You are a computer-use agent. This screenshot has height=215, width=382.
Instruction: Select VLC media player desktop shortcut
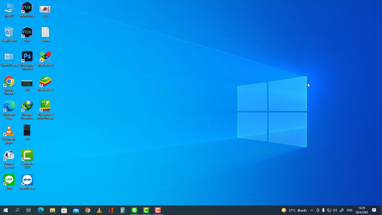(x=9, y=135)
